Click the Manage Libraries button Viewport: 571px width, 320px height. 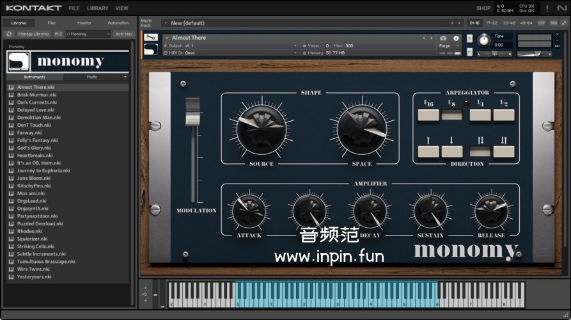pyautogui.click(x=33, y=34)
